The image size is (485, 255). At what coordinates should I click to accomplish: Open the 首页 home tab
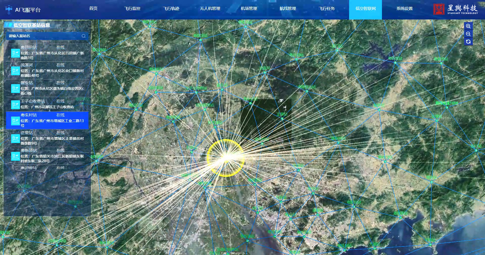[x=93, y=8]
